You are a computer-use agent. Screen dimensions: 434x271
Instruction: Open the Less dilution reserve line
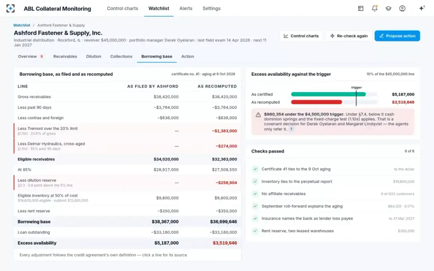127,182
